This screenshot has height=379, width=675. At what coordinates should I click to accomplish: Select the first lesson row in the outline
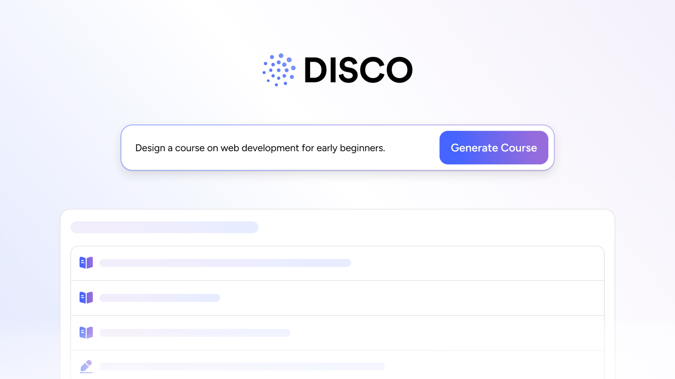(225, 263)
